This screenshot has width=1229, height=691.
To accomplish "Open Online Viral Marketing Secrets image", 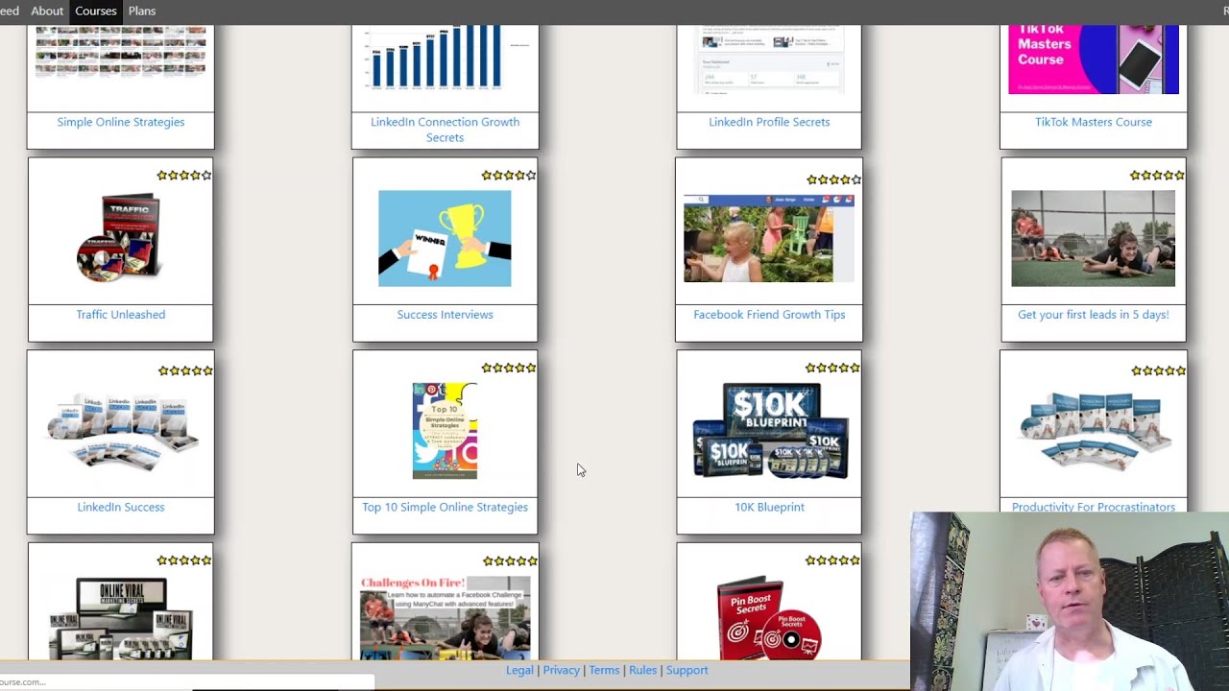I will 120,619.
